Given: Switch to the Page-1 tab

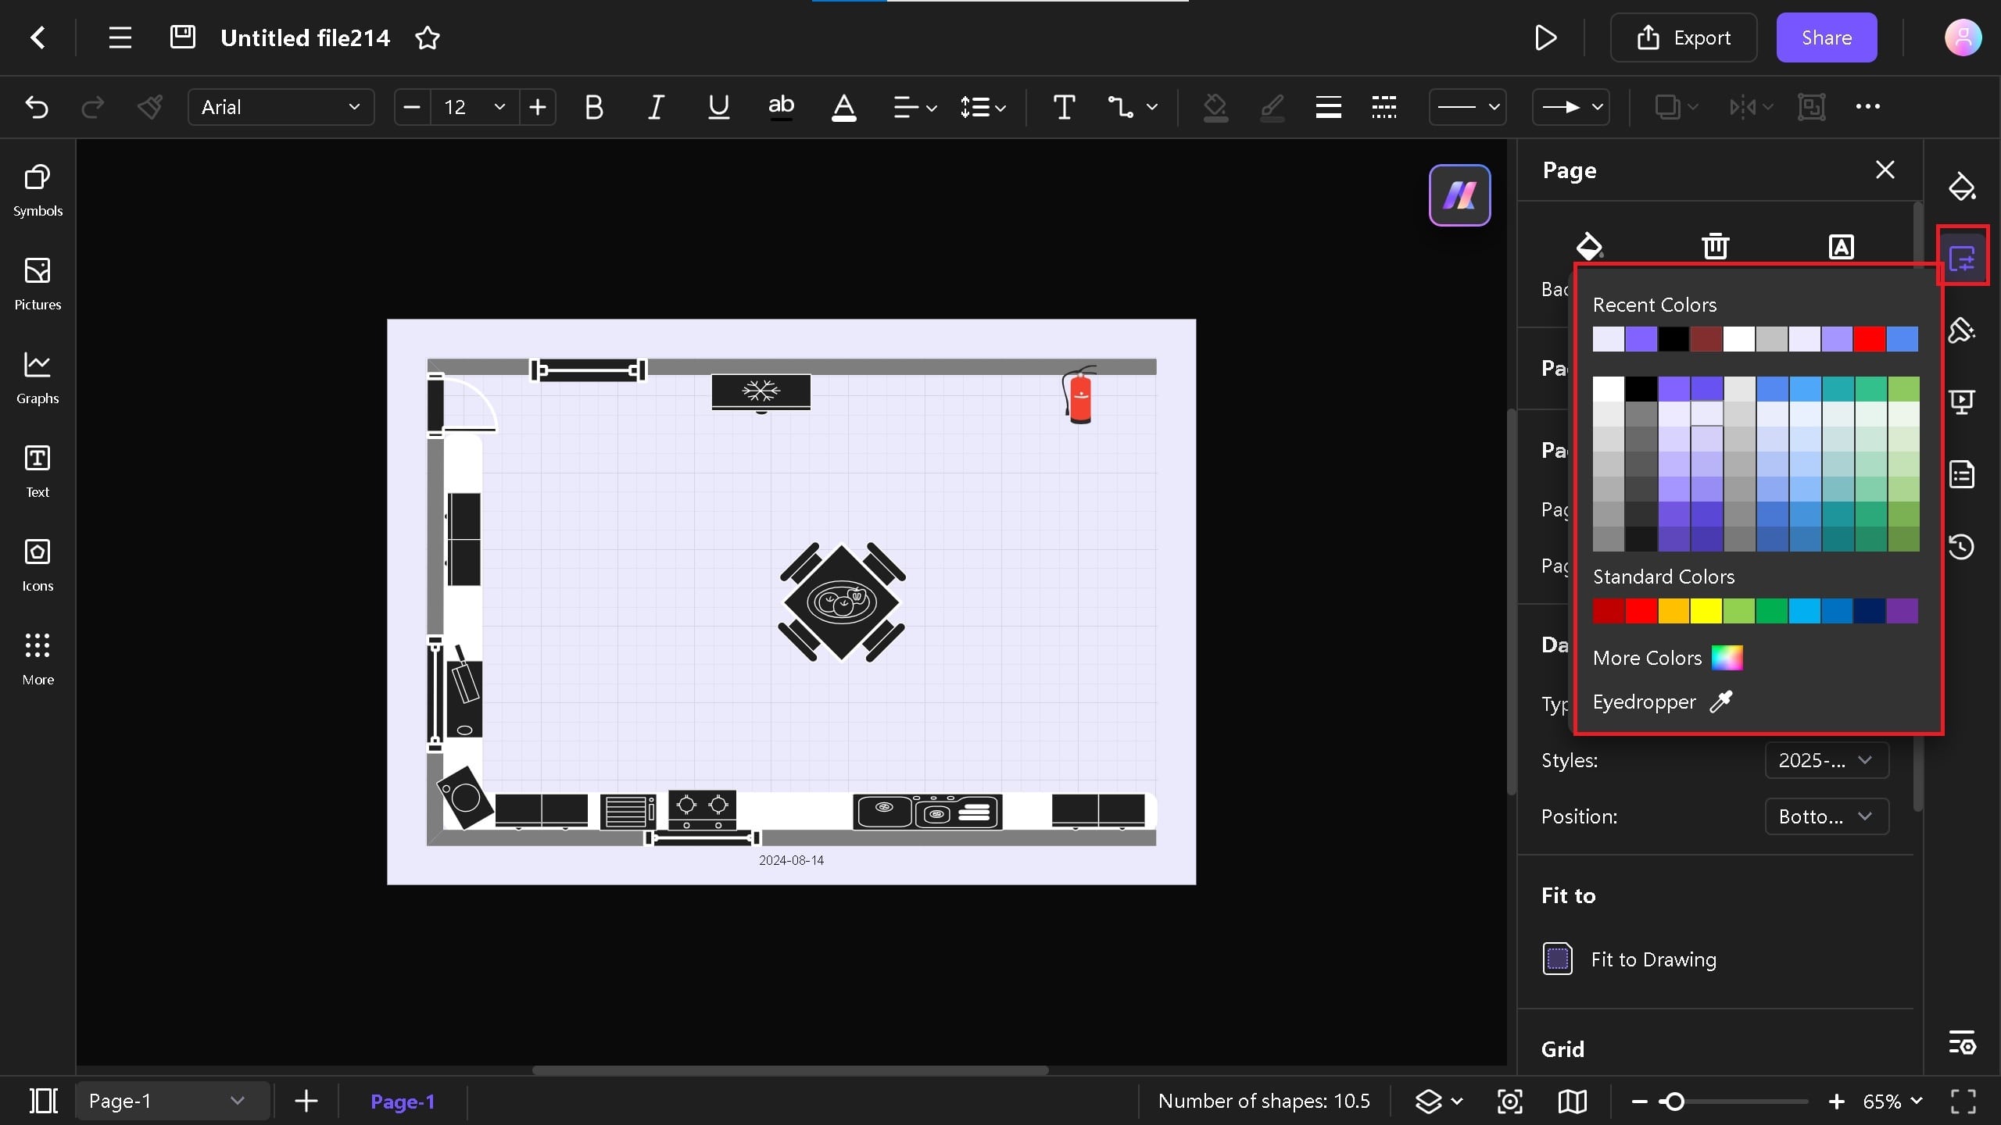Looking at the screenshot, I should (x=403, y=1101).
